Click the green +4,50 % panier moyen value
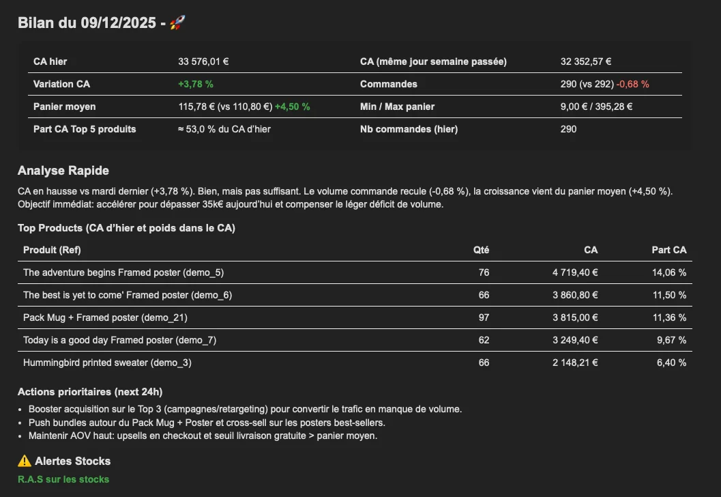 (293, 106)
